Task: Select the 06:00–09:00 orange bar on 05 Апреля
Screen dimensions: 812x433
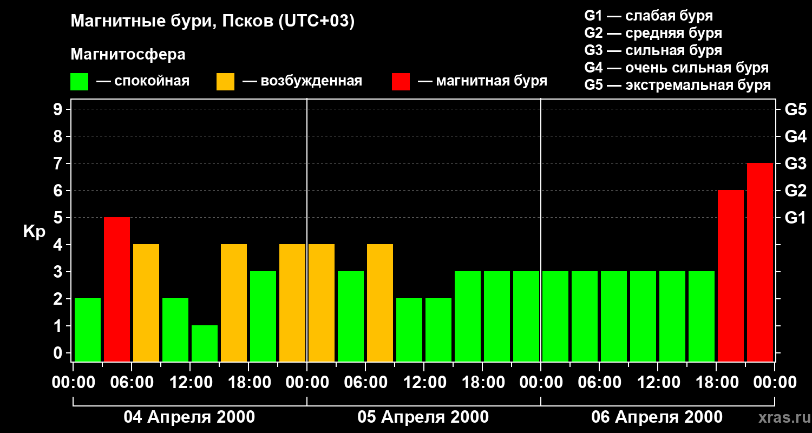Action: (x=380, y=303)
